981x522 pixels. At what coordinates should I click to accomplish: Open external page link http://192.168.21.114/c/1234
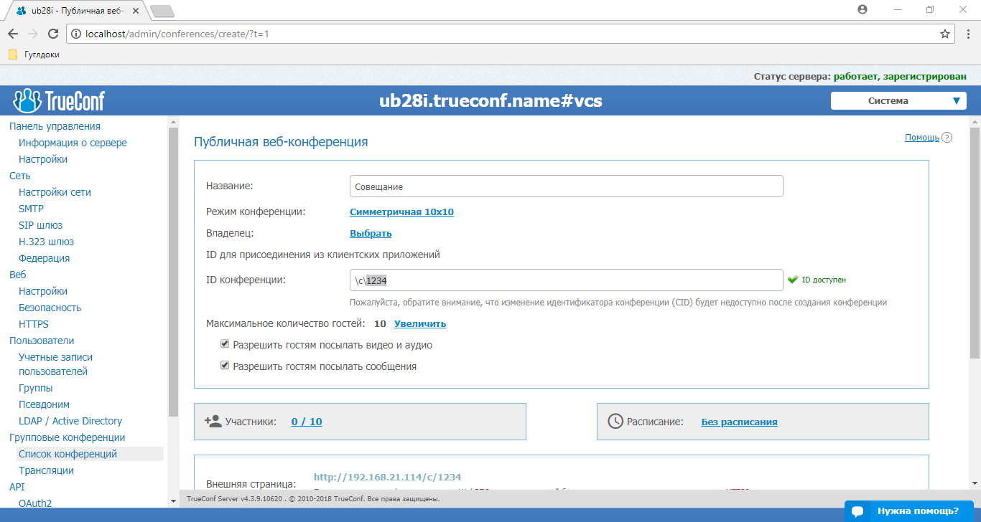point(387,477)
